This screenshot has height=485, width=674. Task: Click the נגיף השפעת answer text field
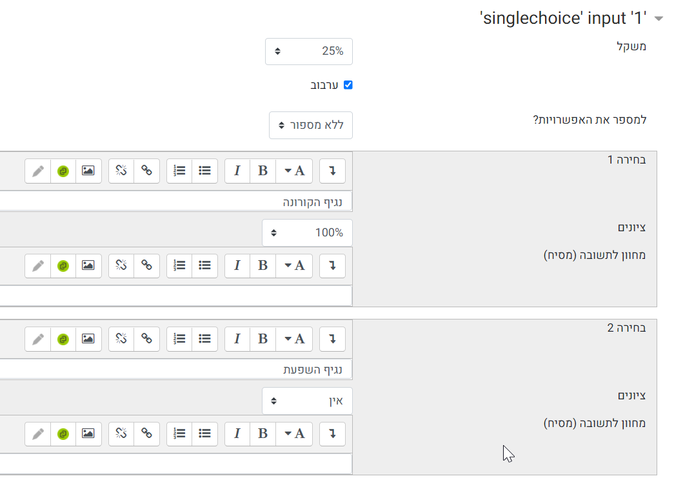pos(175,370)
